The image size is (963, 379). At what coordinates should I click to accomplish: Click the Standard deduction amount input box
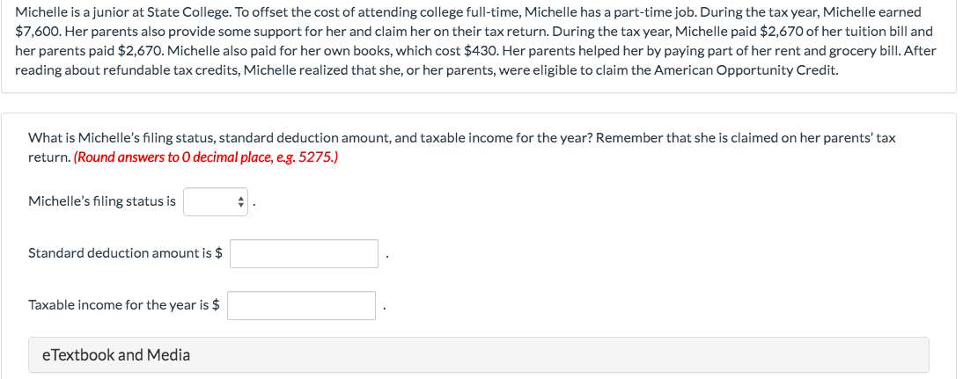pos(305,253)
